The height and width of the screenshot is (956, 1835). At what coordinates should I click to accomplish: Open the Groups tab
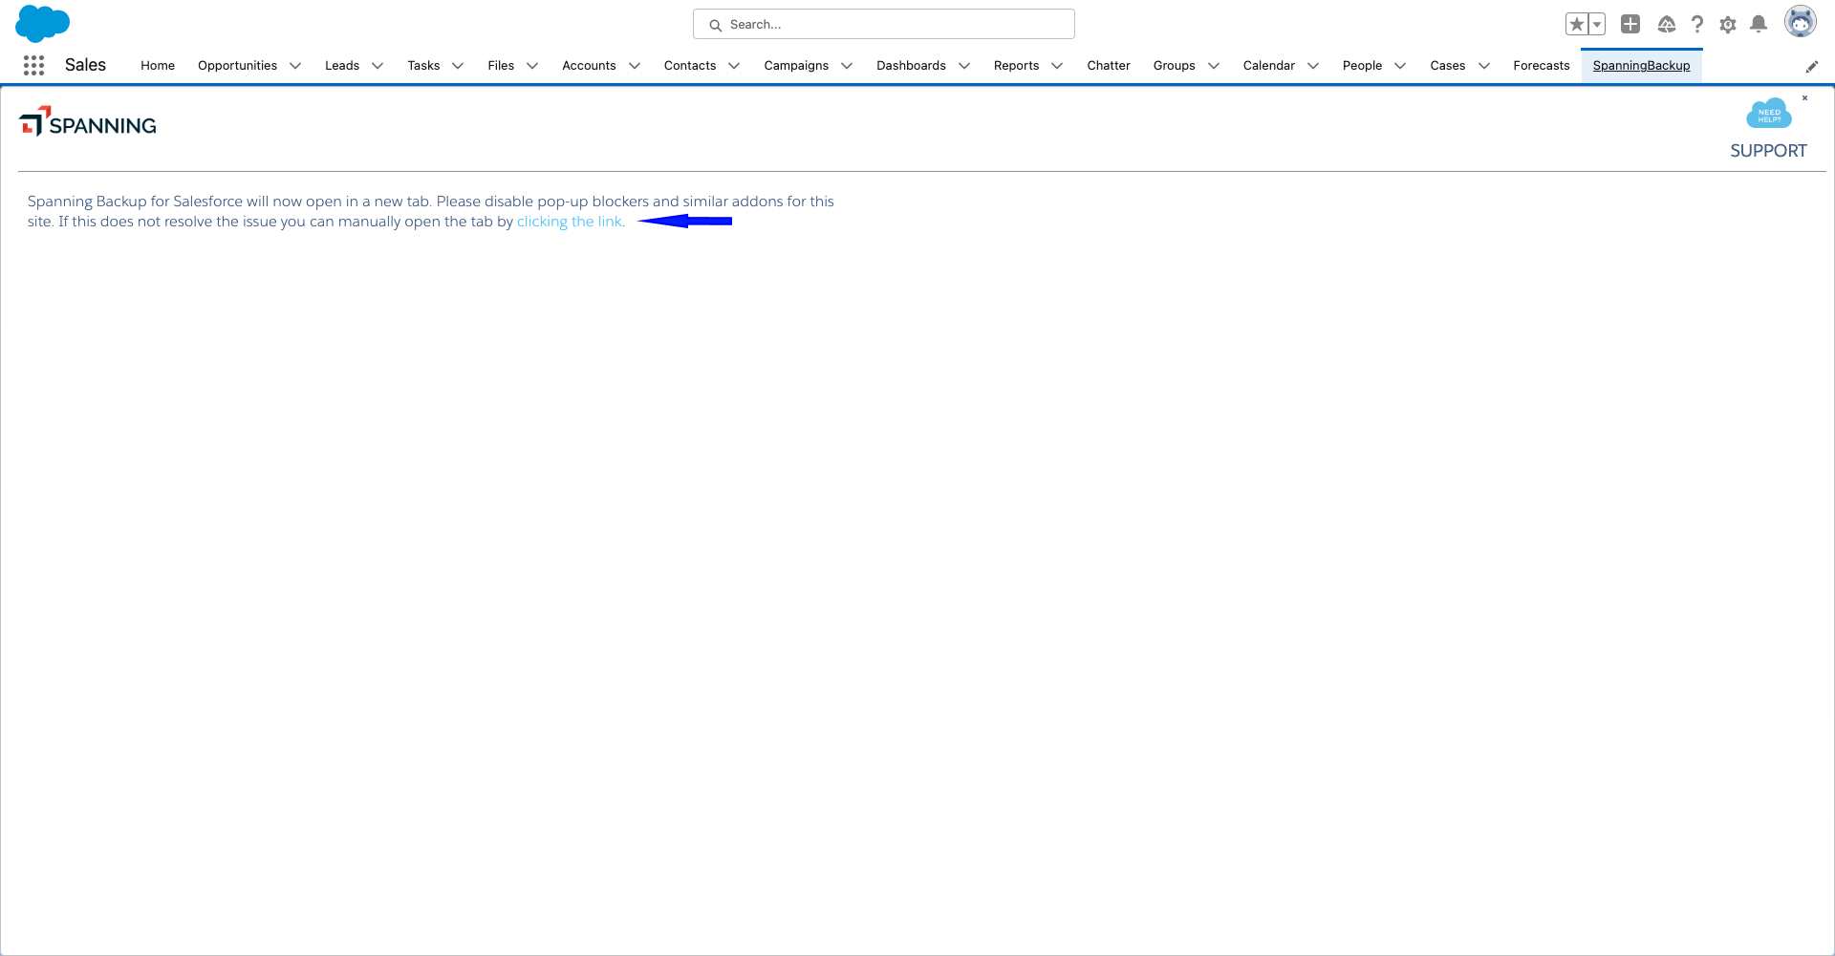pyautogui.click(x=1174, y=66)
